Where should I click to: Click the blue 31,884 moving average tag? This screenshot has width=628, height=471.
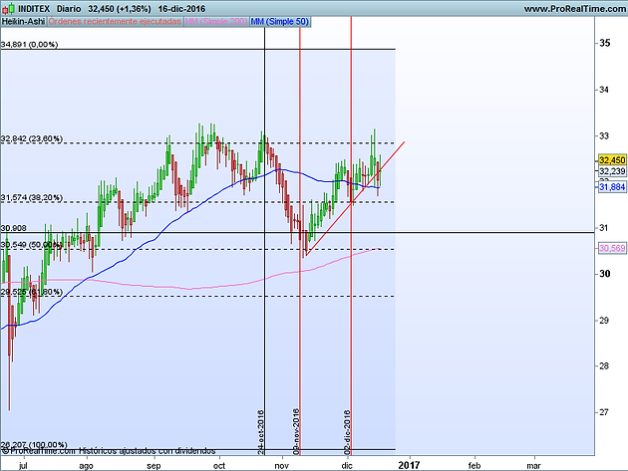coord(612,186)
